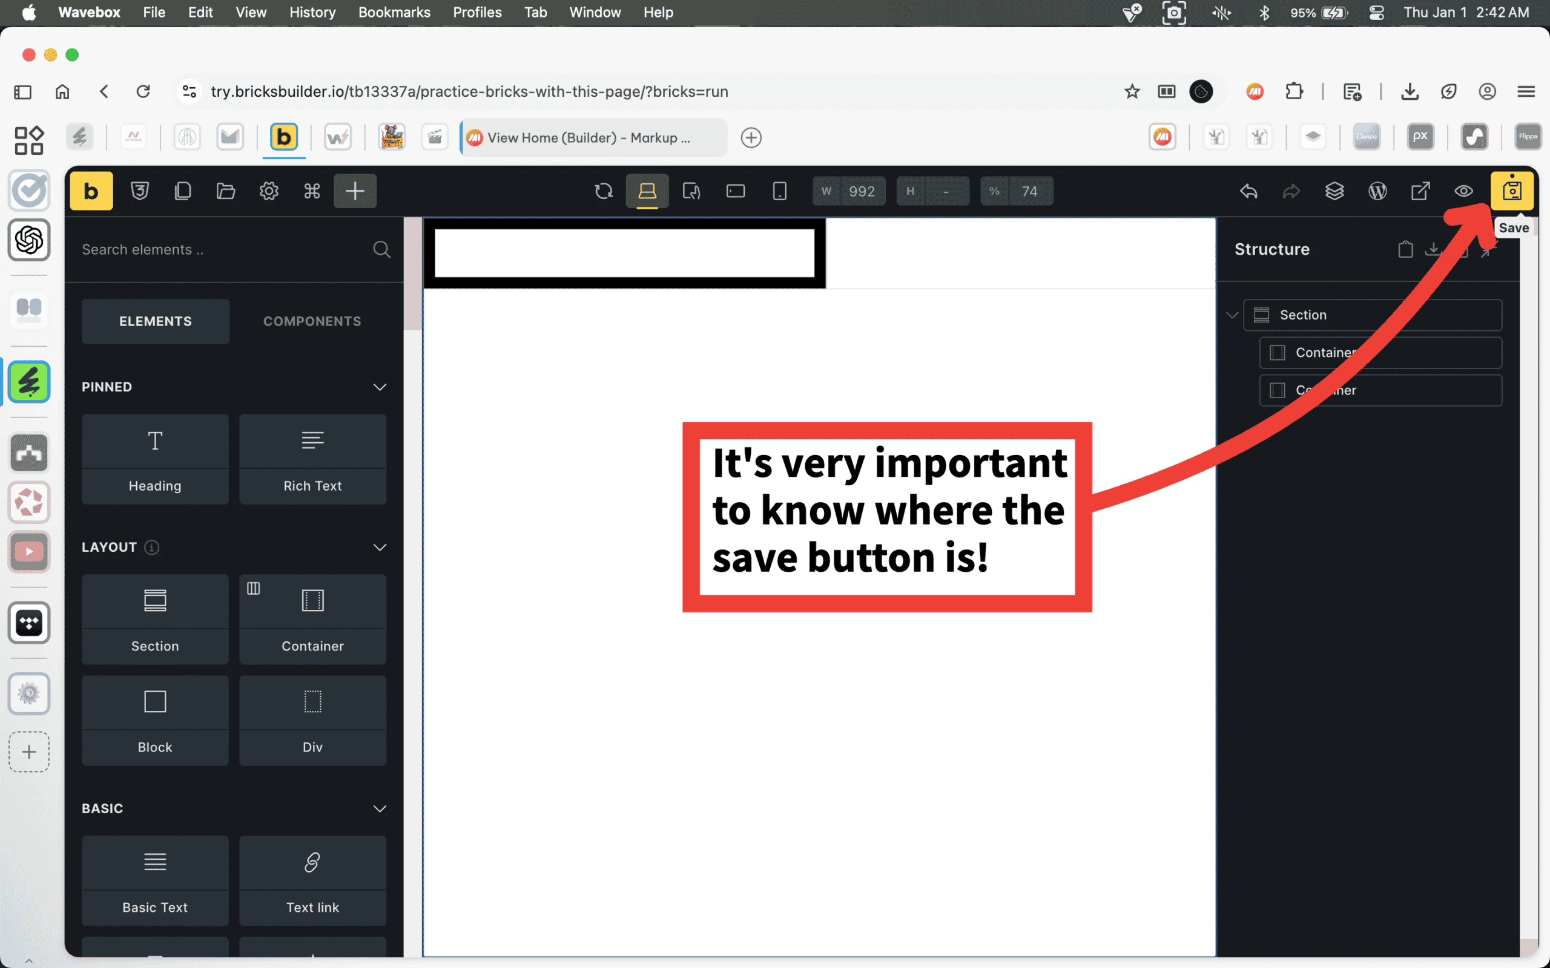Click the element panel scrollbar
Image resolution: width=1550 pixels, height=968 pixels.
pos(412,275)
